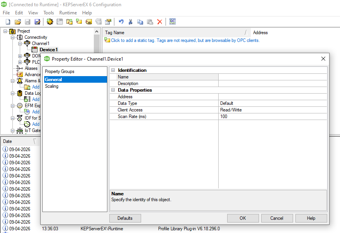The height and width of the screenshot is (233, 340).
Task: Click the Save As toolbar icon
Action: pos(37,22)
